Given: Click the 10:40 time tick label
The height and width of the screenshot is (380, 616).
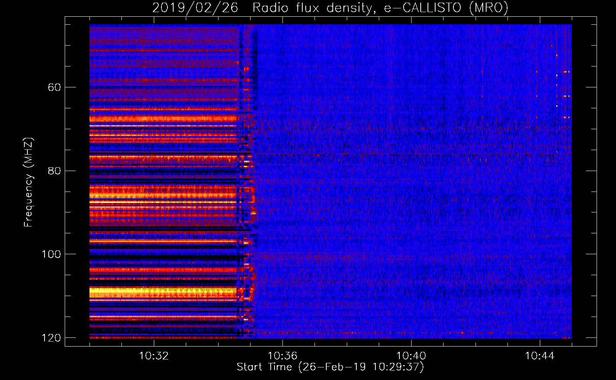Looking at the screenshot, I should (x=411, y=356).
